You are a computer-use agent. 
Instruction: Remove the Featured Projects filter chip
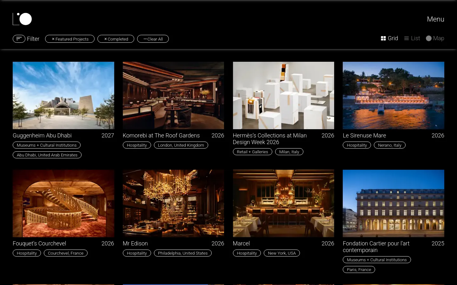(70, 39)
